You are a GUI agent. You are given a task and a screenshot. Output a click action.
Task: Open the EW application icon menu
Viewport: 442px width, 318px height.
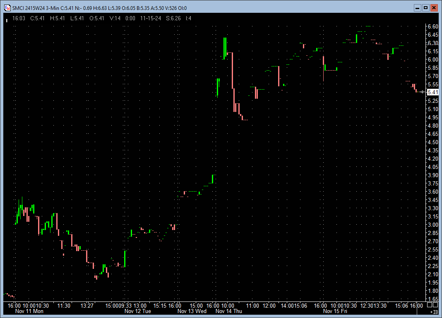7,8
